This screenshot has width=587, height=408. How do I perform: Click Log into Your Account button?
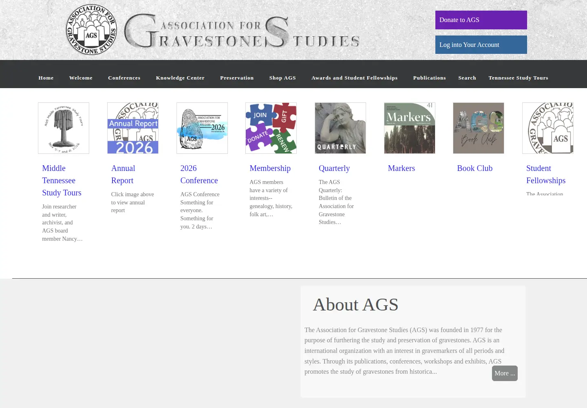coord(481,45)
